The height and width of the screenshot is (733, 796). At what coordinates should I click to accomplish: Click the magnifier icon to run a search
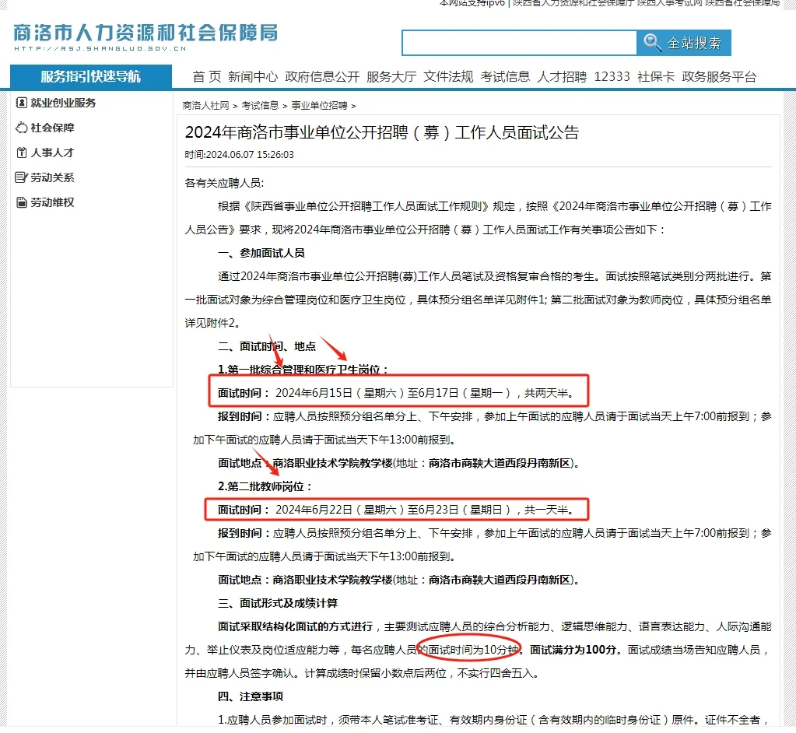click(652, 43)
